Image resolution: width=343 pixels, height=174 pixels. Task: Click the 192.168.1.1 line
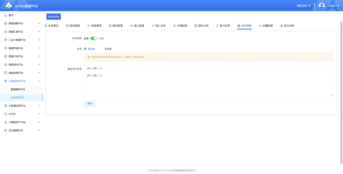pyautogui.click(x=94, y=68)
